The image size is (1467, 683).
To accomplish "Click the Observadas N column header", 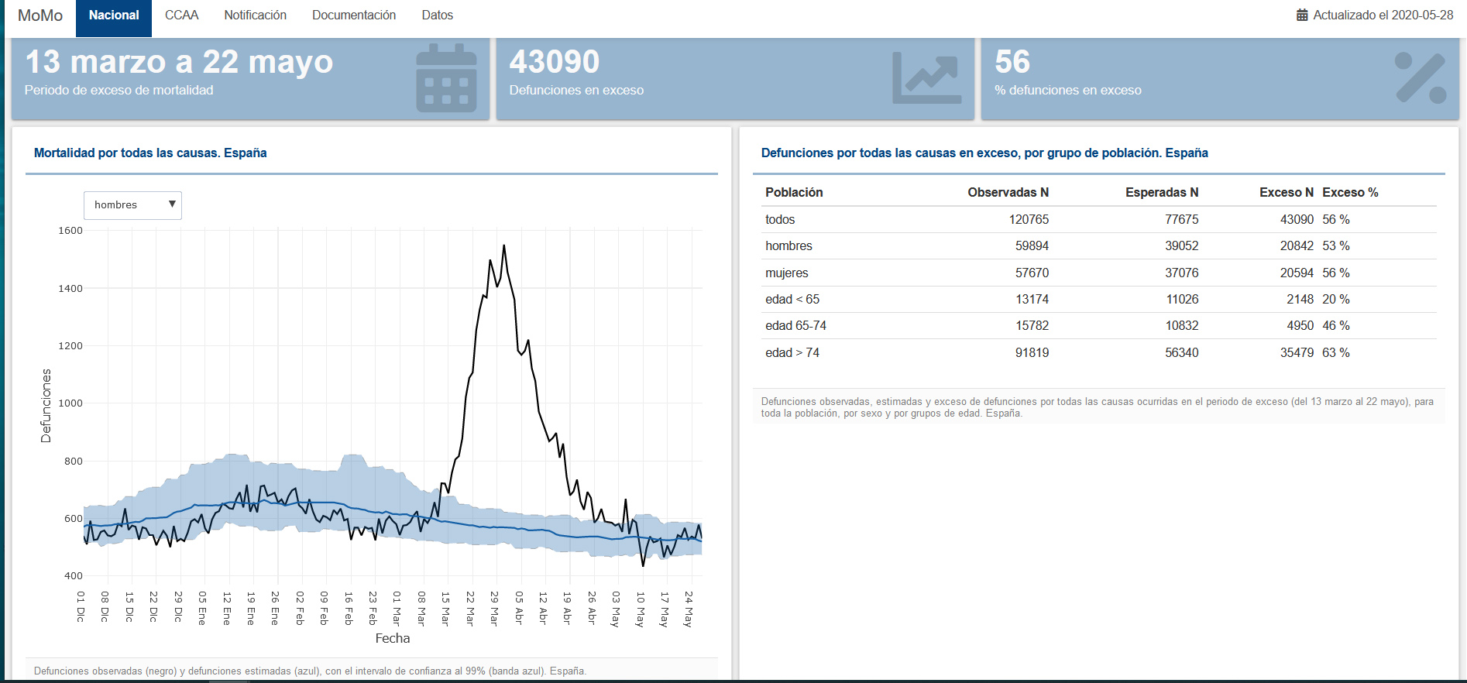I will coord(1008,192).
